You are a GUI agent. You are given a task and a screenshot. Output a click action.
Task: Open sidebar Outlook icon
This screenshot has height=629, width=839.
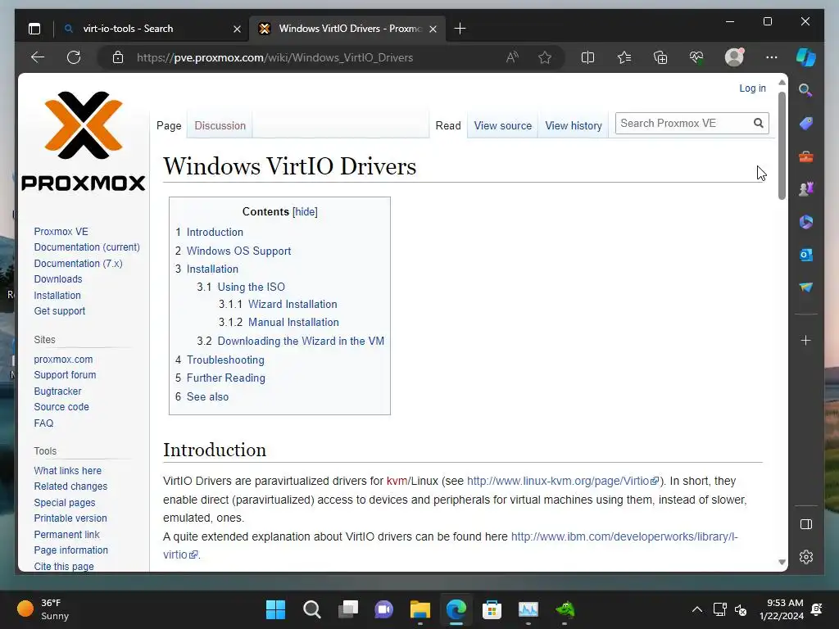(806, 255)
